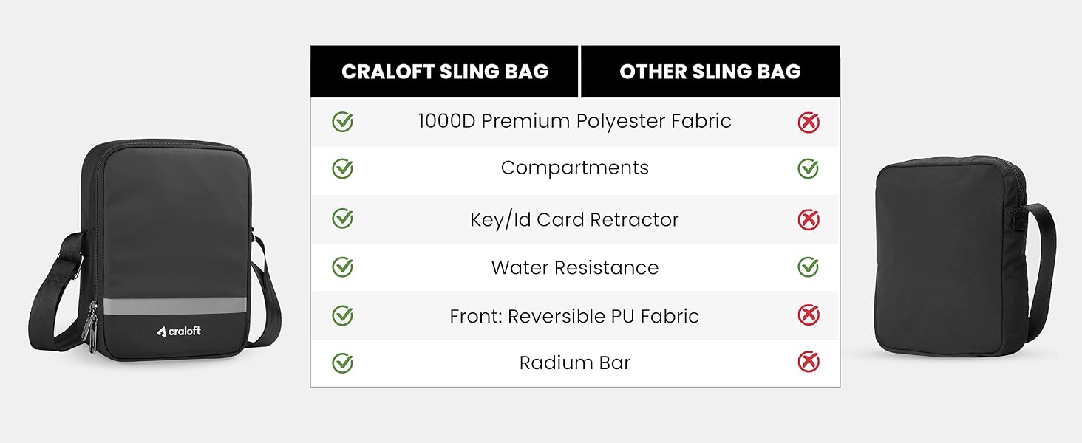Click the plain black other sling bag image

point(959,258)
